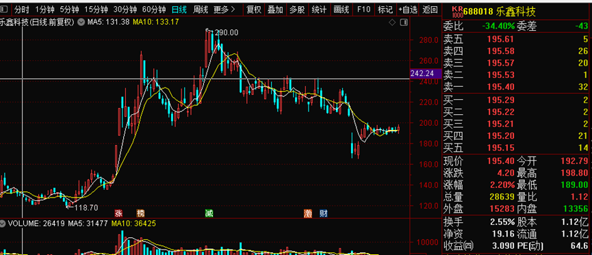
Task: Click the 242.24 price axis label
Action: pyautogui.click(x=426, y=74)
